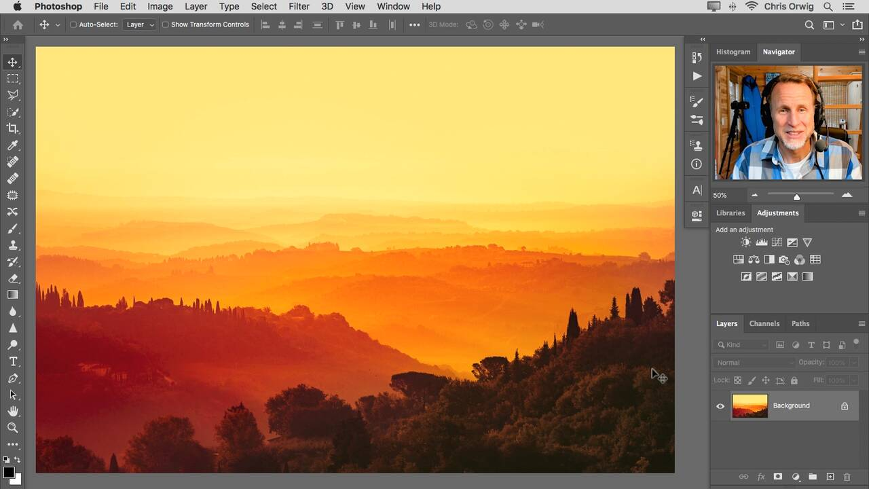Zoom in using Navigator large mountains button

[x=847, y=196]
